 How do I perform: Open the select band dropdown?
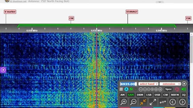coord(148,84)
